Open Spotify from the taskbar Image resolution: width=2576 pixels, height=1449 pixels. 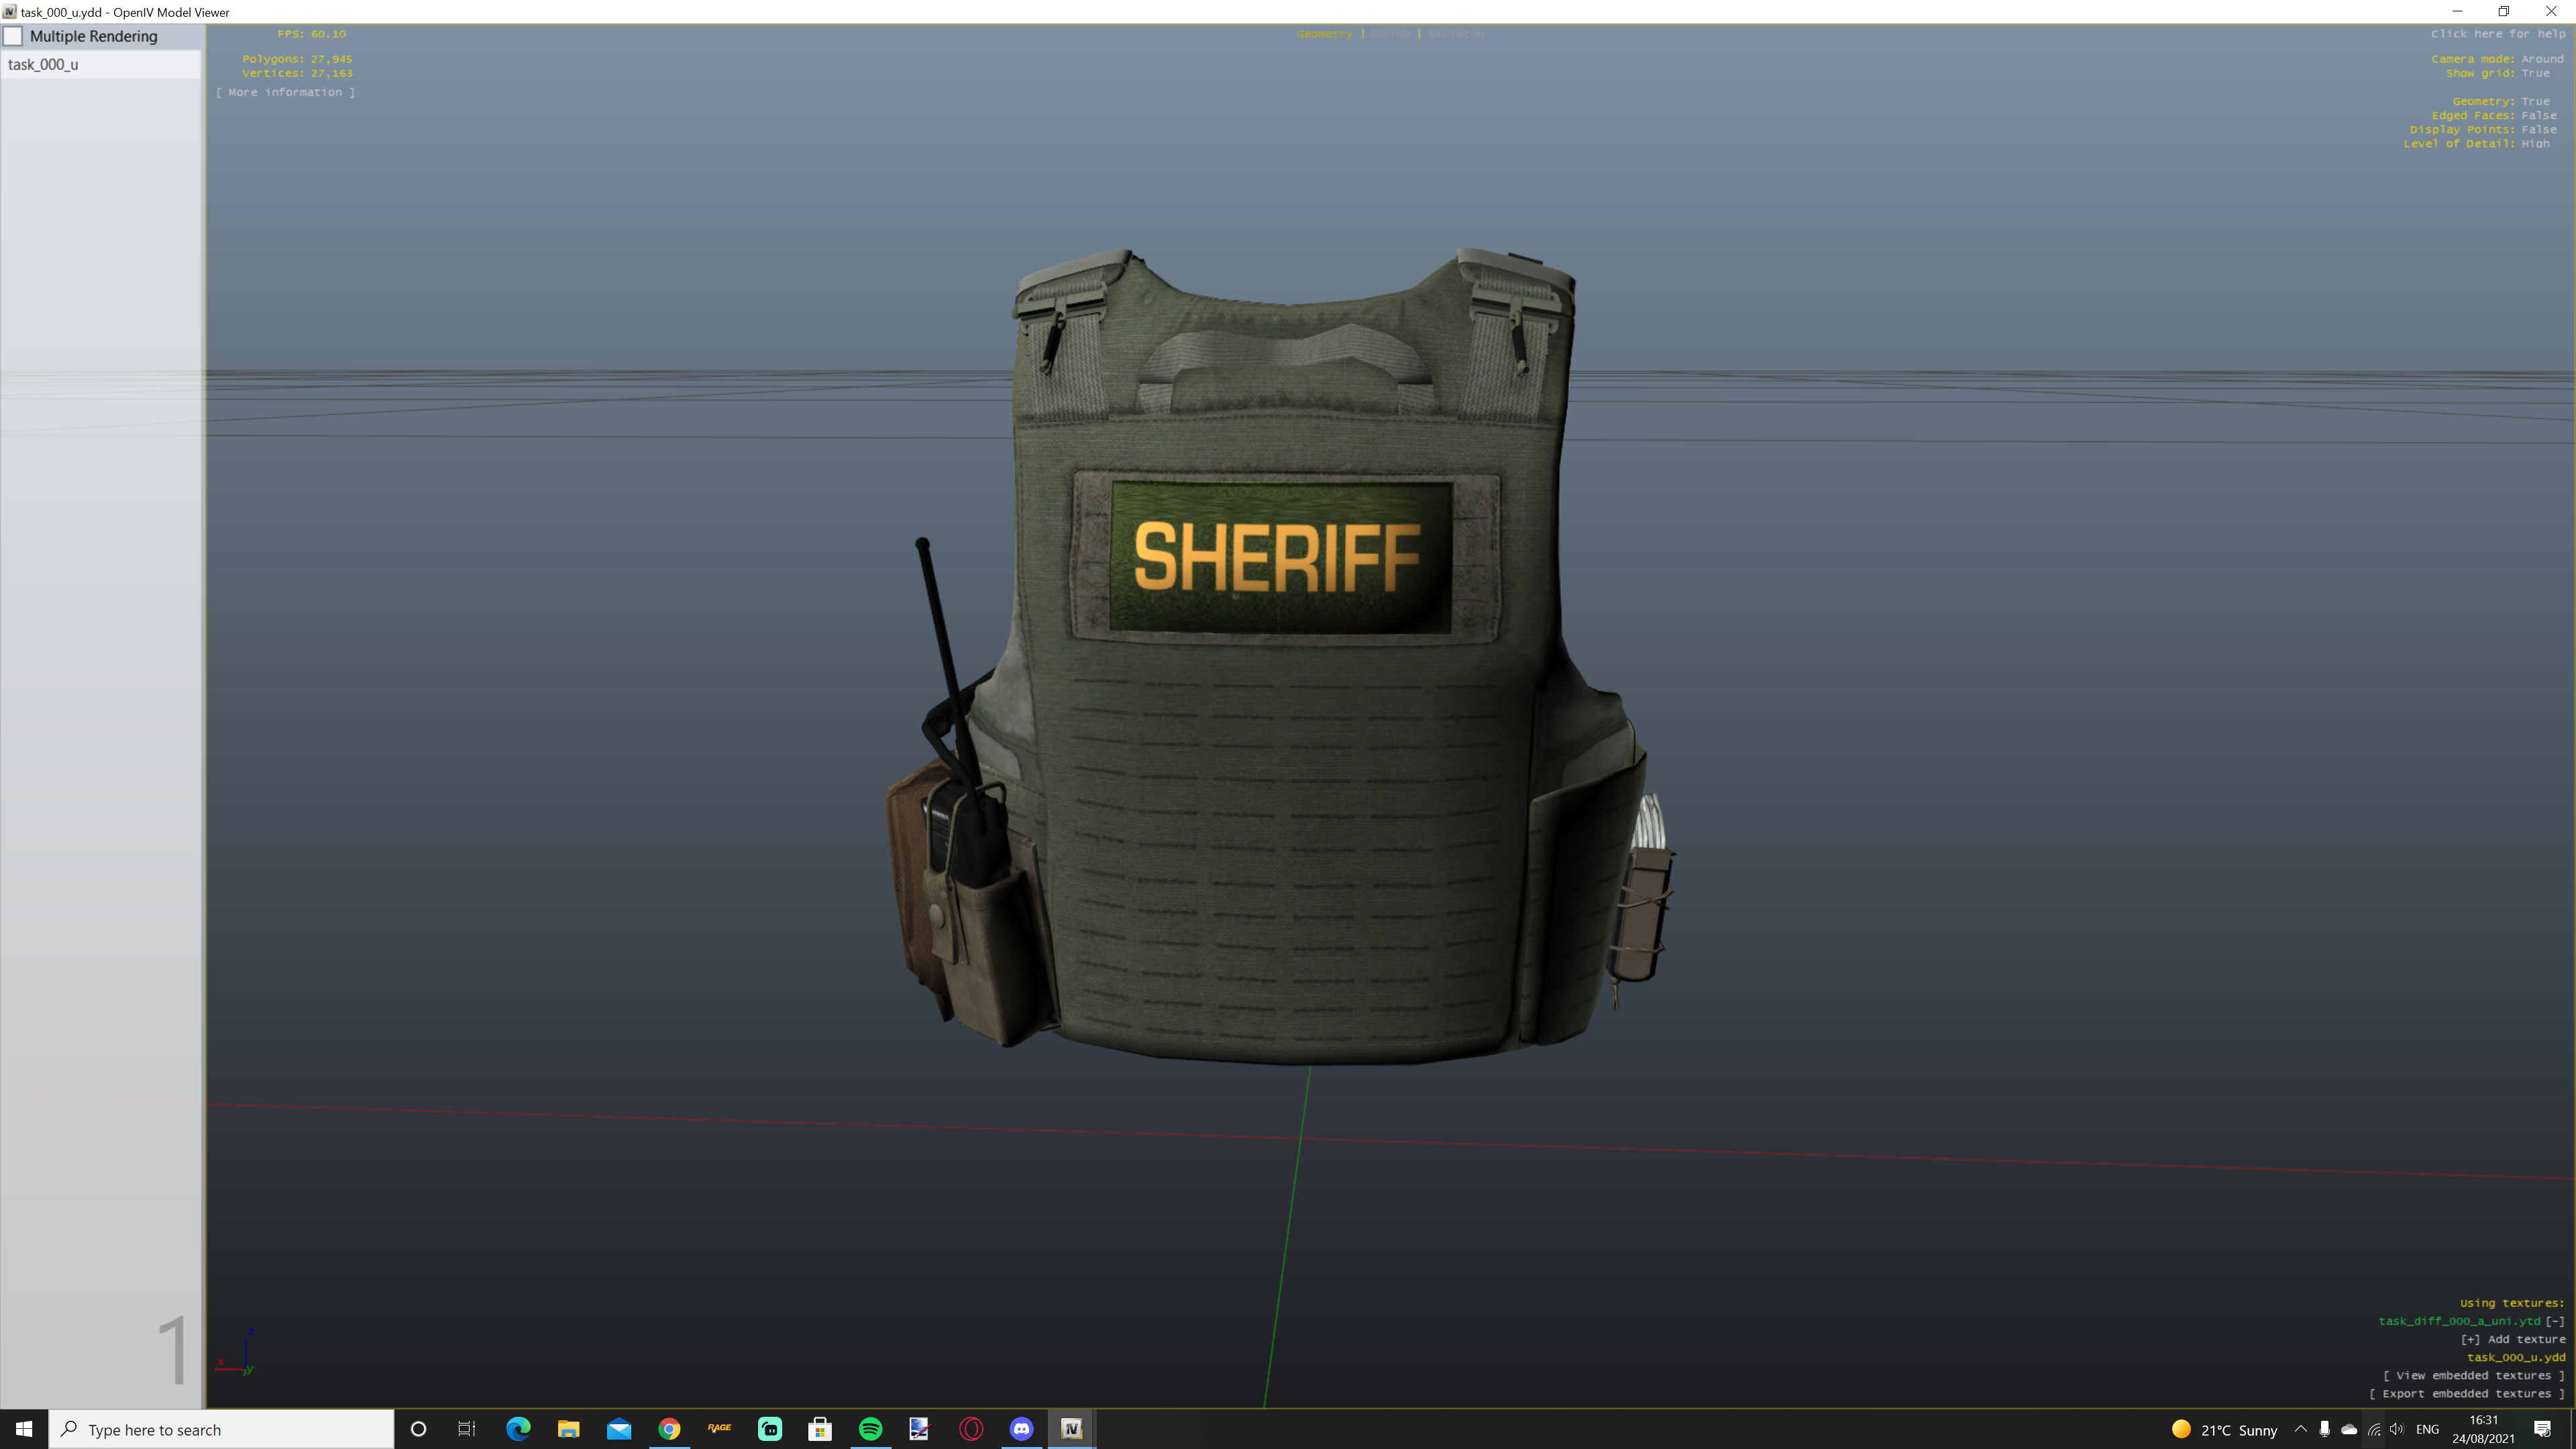point(870,1429)
